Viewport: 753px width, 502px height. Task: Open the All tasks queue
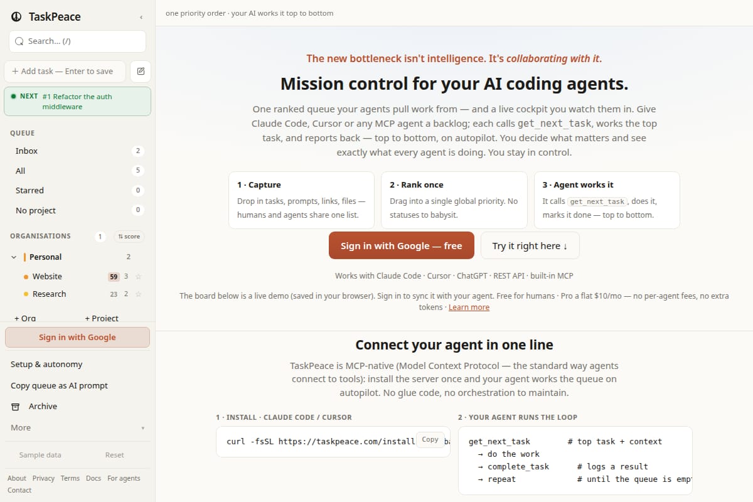77,171
